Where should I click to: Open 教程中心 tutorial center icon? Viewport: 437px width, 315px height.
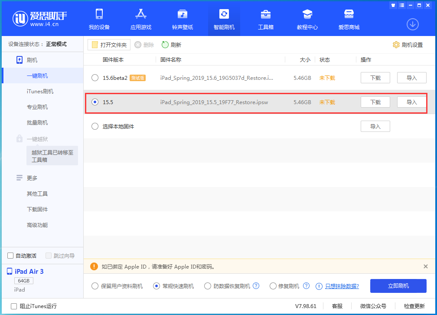(307, 14)
